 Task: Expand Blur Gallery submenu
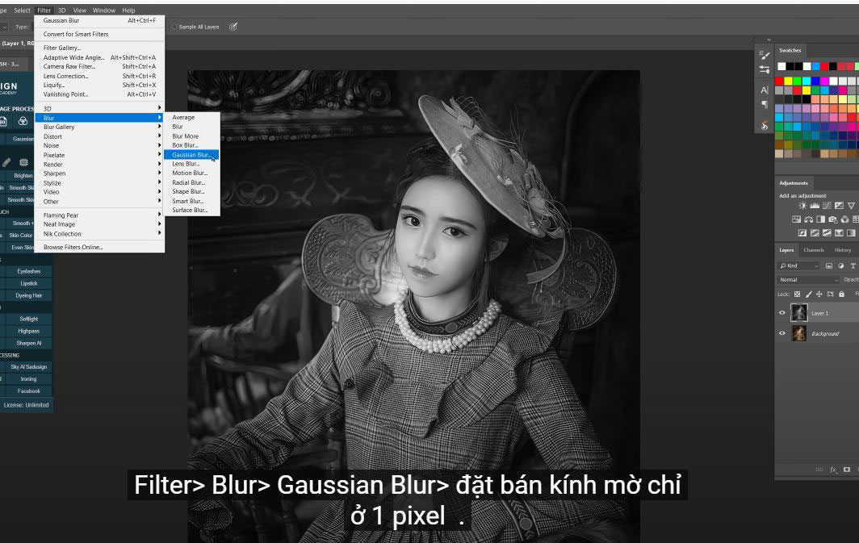[99, 127]
